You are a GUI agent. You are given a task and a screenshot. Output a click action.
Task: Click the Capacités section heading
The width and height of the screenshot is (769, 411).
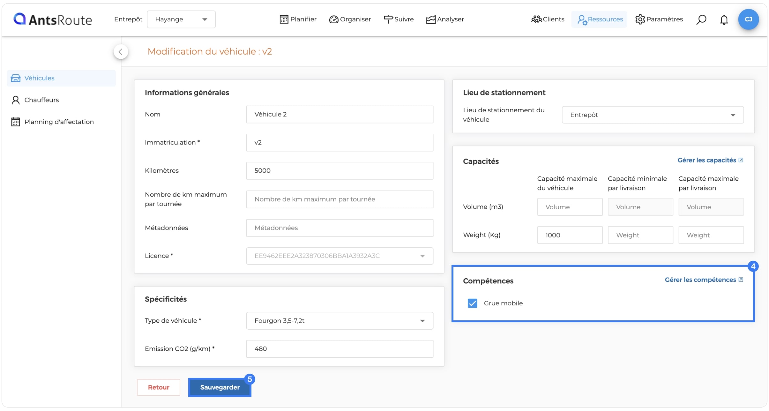[481, 161]
